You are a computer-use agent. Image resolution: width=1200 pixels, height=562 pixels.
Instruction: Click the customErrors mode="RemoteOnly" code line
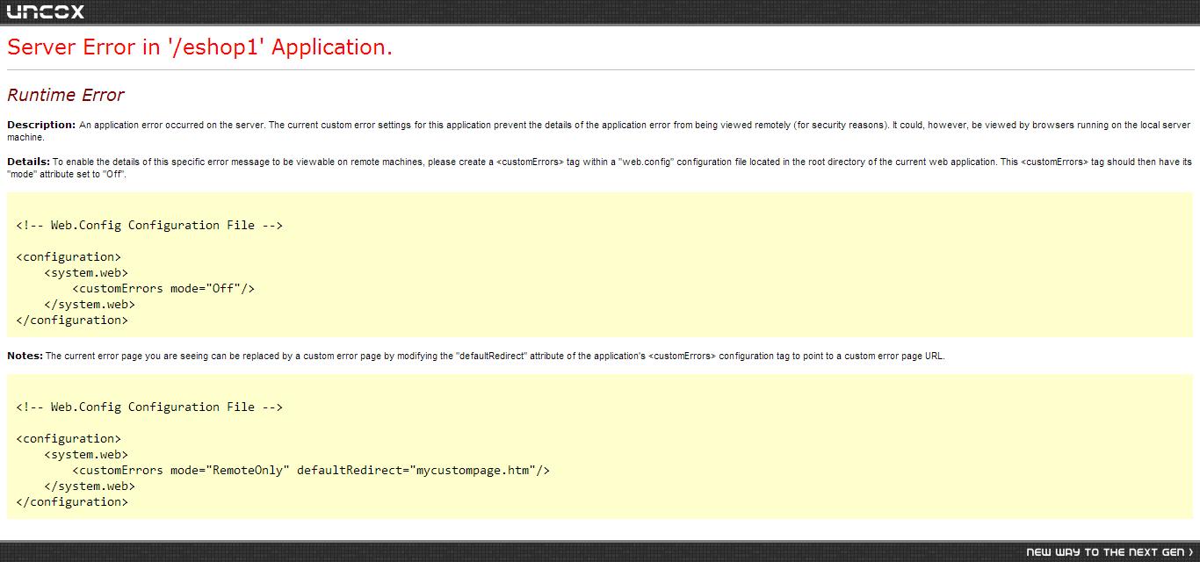[x=311, y=470]
